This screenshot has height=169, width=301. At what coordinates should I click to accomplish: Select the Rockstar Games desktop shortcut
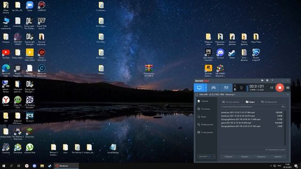(x=208, y=71)
